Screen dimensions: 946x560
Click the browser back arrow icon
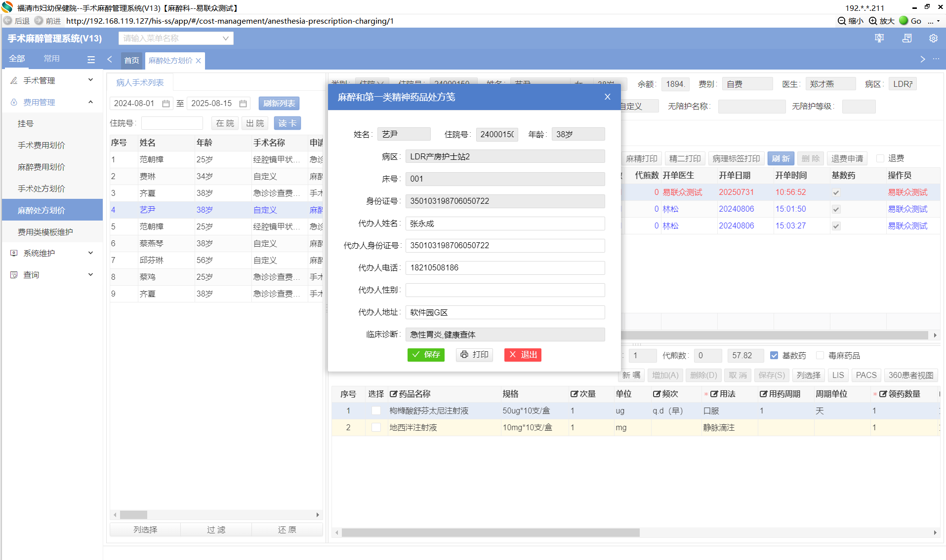point(7,21)
